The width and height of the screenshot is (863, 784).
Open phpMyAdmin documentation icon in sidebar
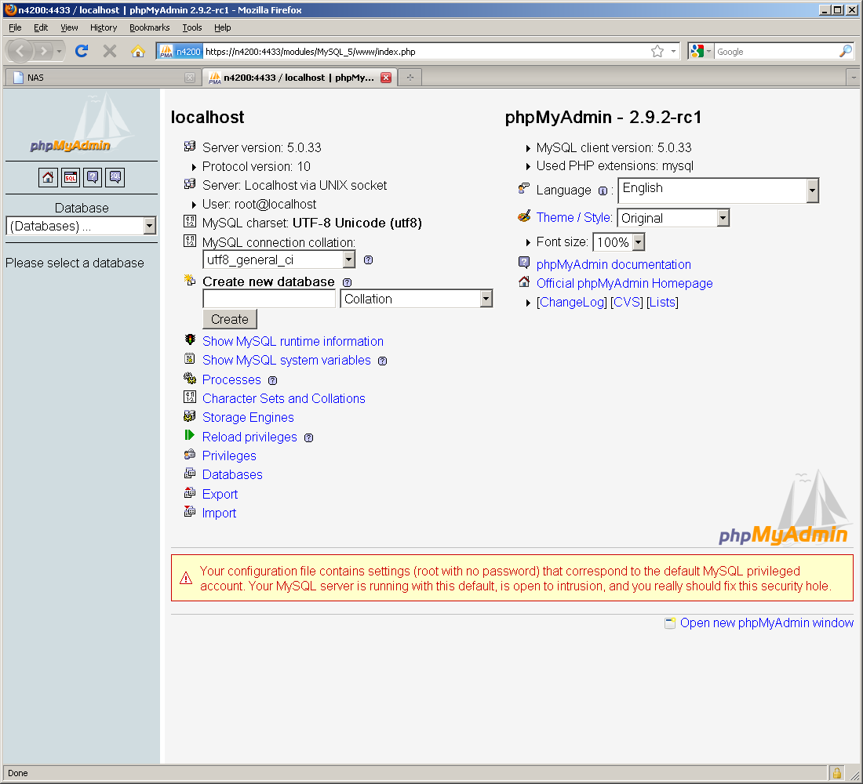click(93, 177)
